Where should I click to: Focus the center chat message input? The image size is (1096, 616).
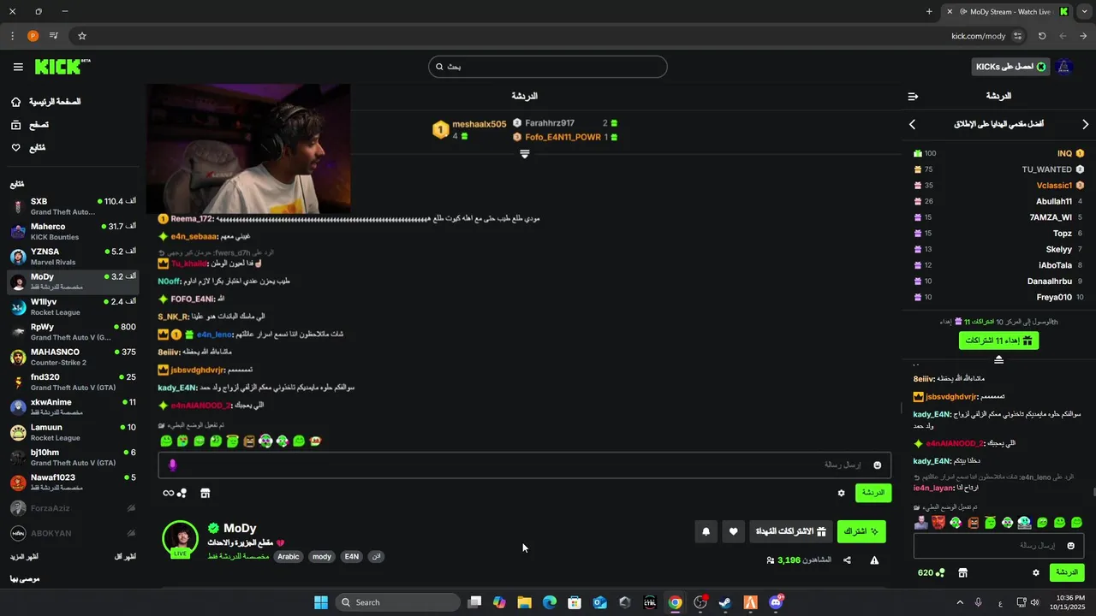click(524, 465)
